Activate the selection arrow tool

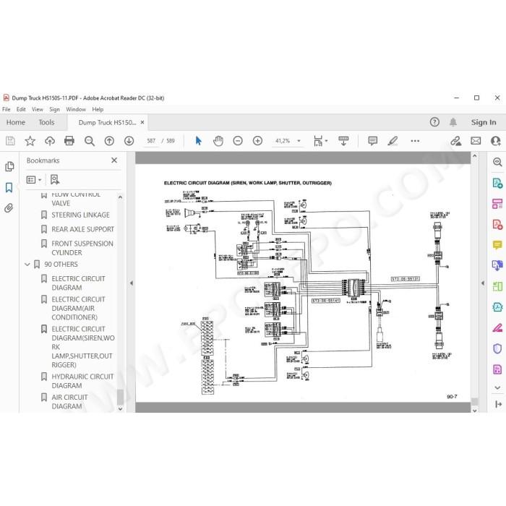point(199,141)
